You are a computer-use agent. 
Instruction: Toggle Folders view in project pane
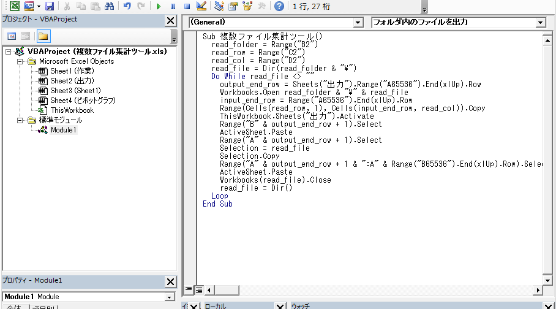[x=43, y=36]
